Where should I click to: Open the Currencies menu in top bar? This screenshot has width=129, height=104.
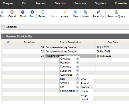click(x=121, y=3)
